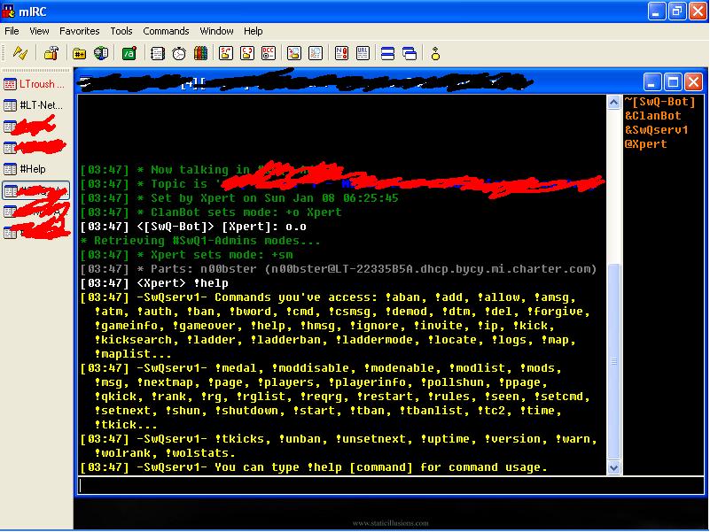Select ClanBot in the nickname list
Viewport: 710px width, 532px height.
pyautogui.click(x=653, y=116)
